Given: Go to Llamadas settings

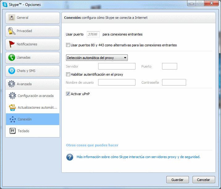Looking at the screenshot, I should coord(32,57).
